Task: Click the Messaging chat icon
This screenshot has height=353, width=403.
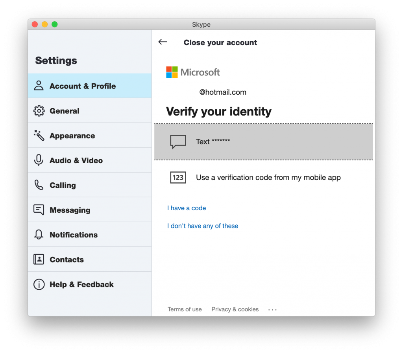Action: point(39,210)
